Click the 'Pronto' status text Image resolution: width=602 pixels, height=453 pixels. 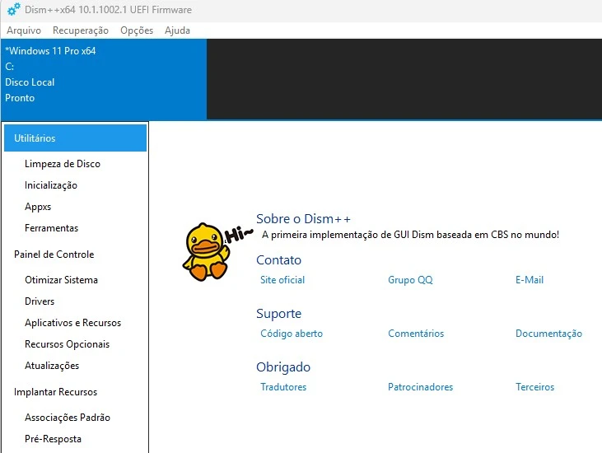point(20,98)
